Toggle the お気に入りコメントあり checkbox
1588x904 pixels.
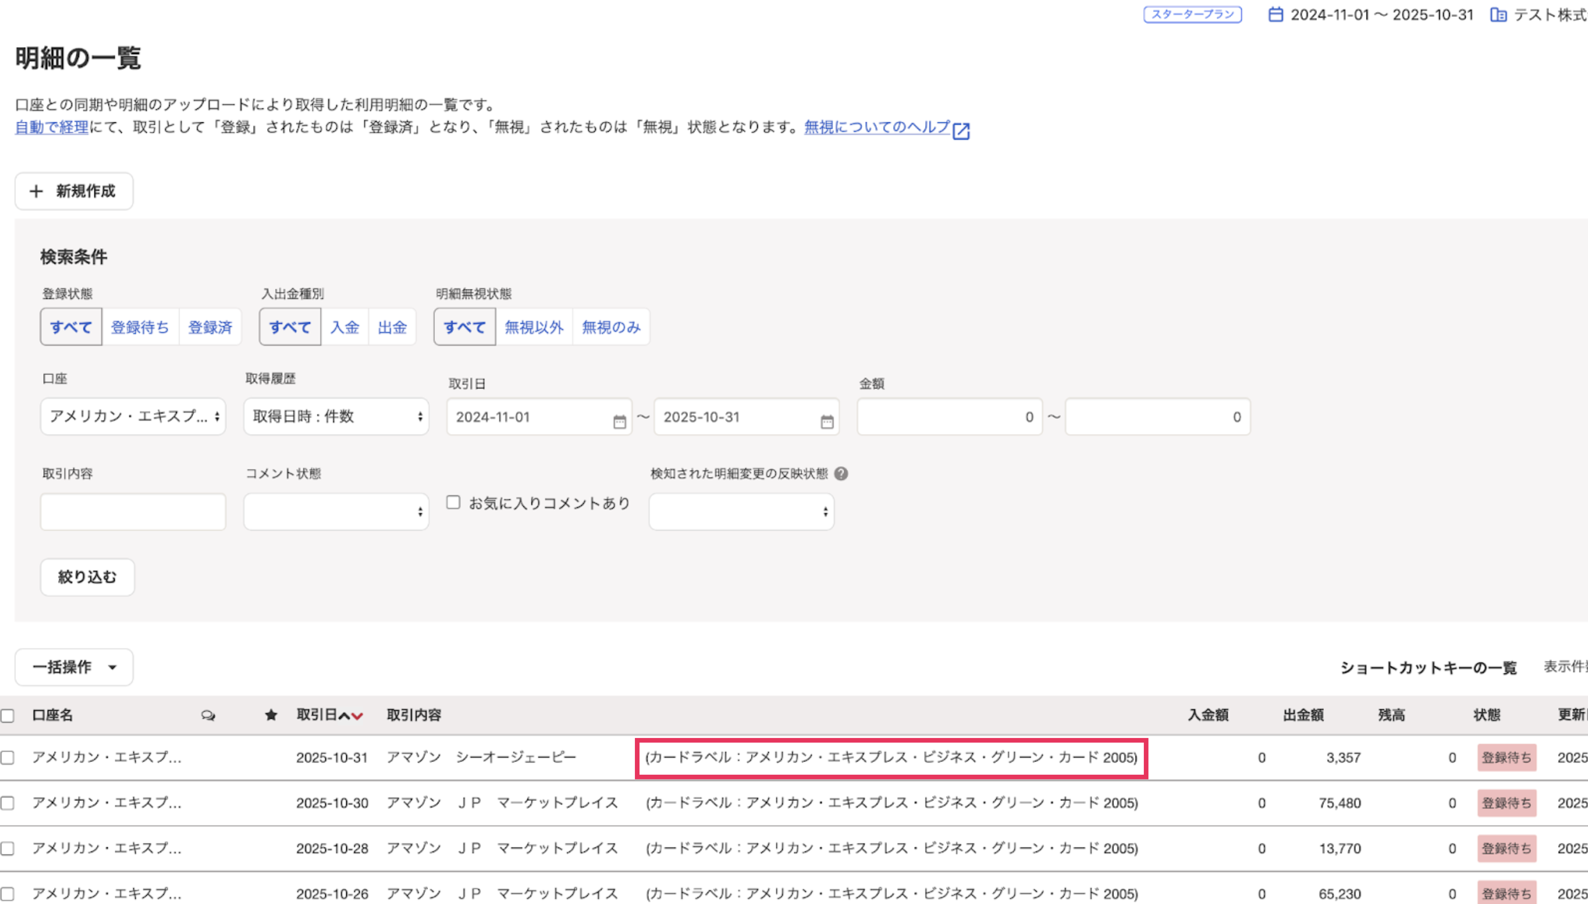454,502
